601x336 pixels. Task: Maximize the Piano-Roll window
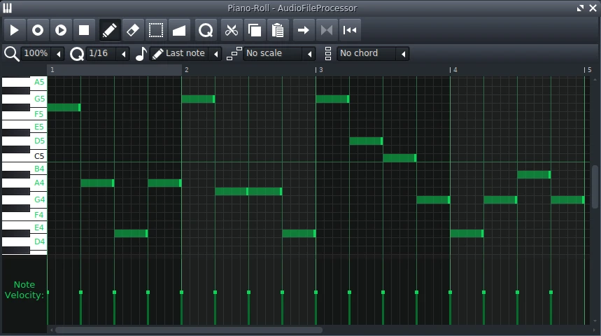coord(580,8)
